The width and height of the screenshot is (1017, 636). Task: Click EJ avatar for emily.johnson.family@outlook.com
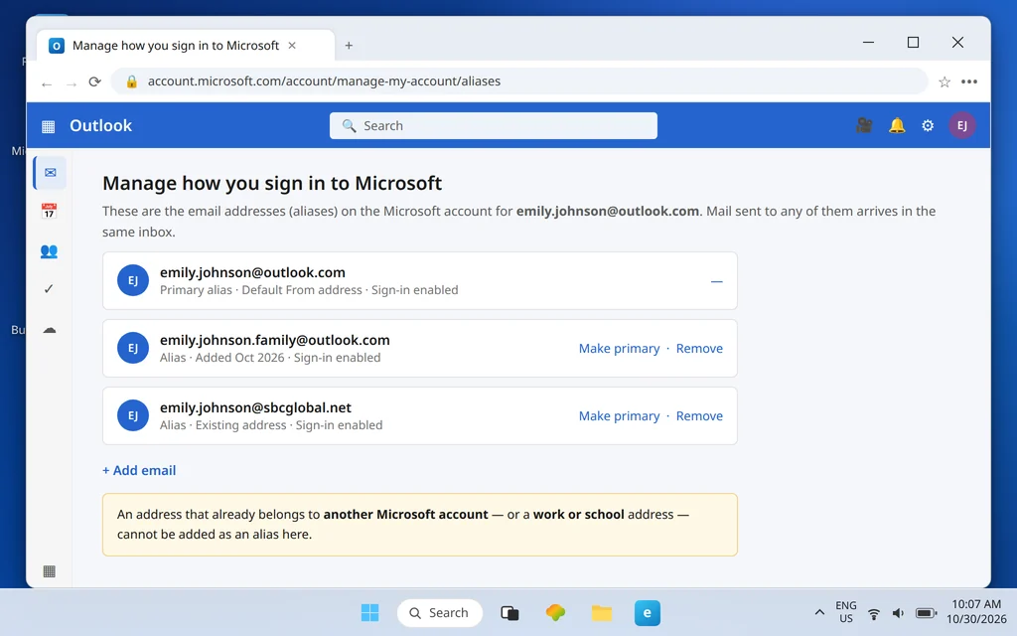point(133,348)
